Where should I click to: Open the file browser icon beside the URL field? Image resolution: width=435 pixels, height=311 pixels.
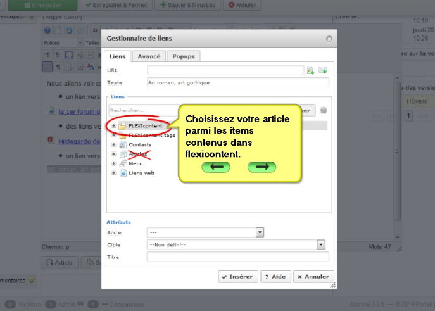tap(310, 70)
